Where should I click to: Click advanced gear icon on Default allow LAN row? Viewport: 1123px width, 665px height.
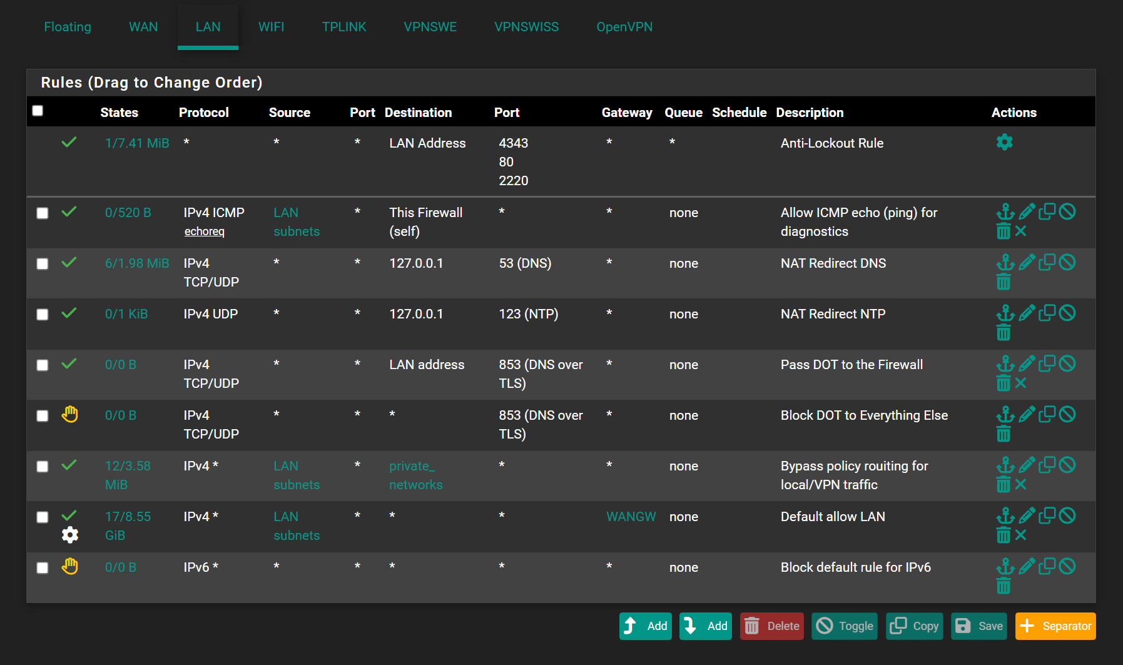[x=70, y=535]
